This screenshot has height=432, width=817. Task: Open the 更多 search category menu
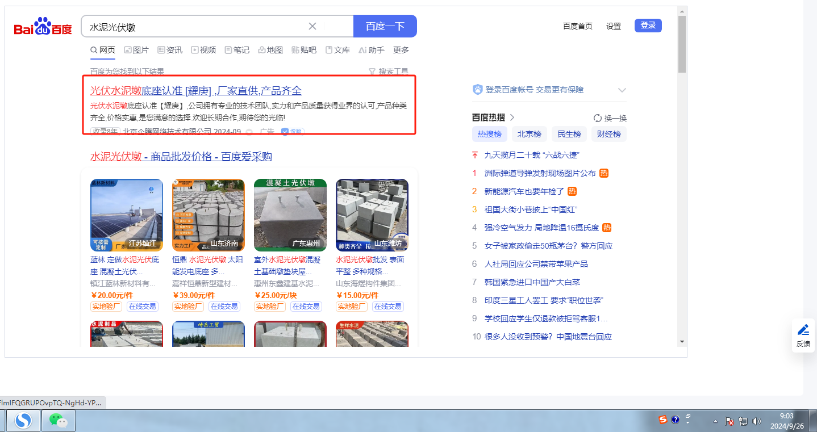[401, 50]
